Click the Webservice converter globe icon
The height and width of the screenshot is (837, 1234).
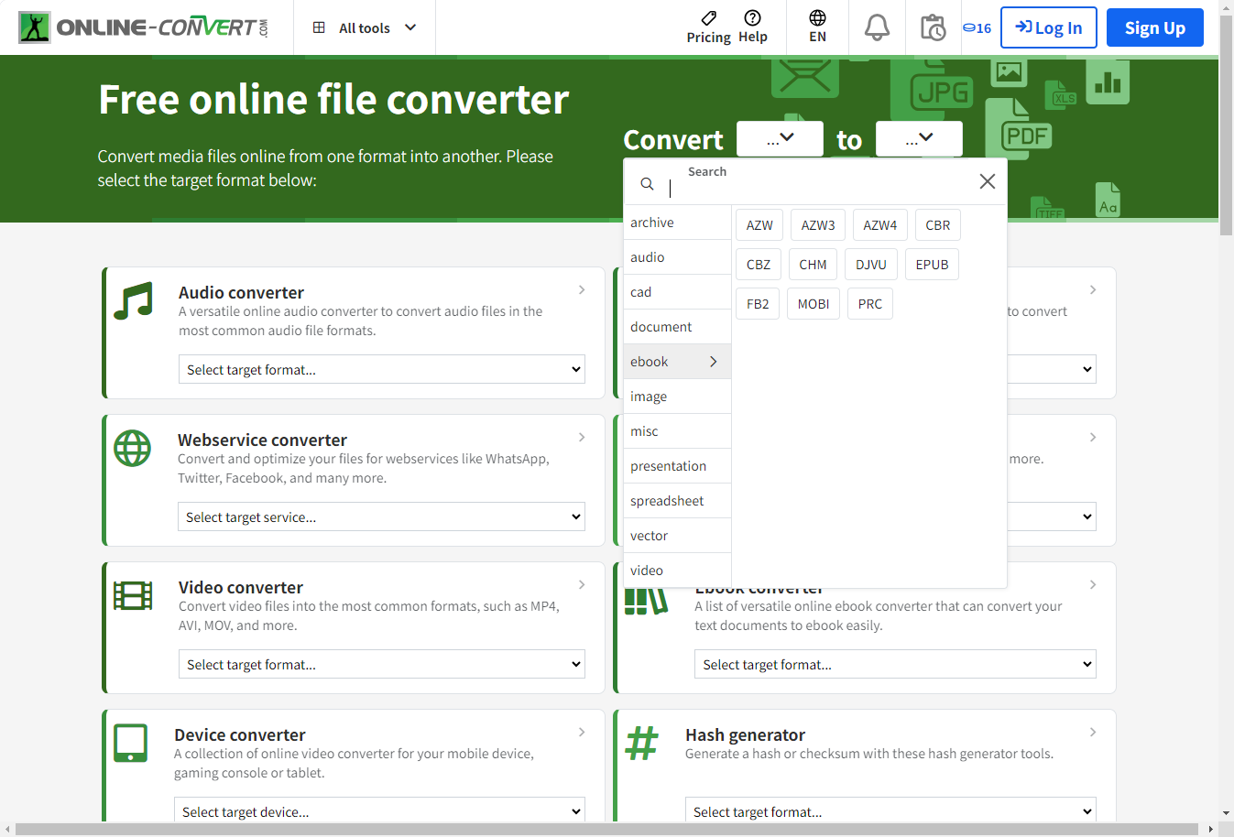pos(132,449)
